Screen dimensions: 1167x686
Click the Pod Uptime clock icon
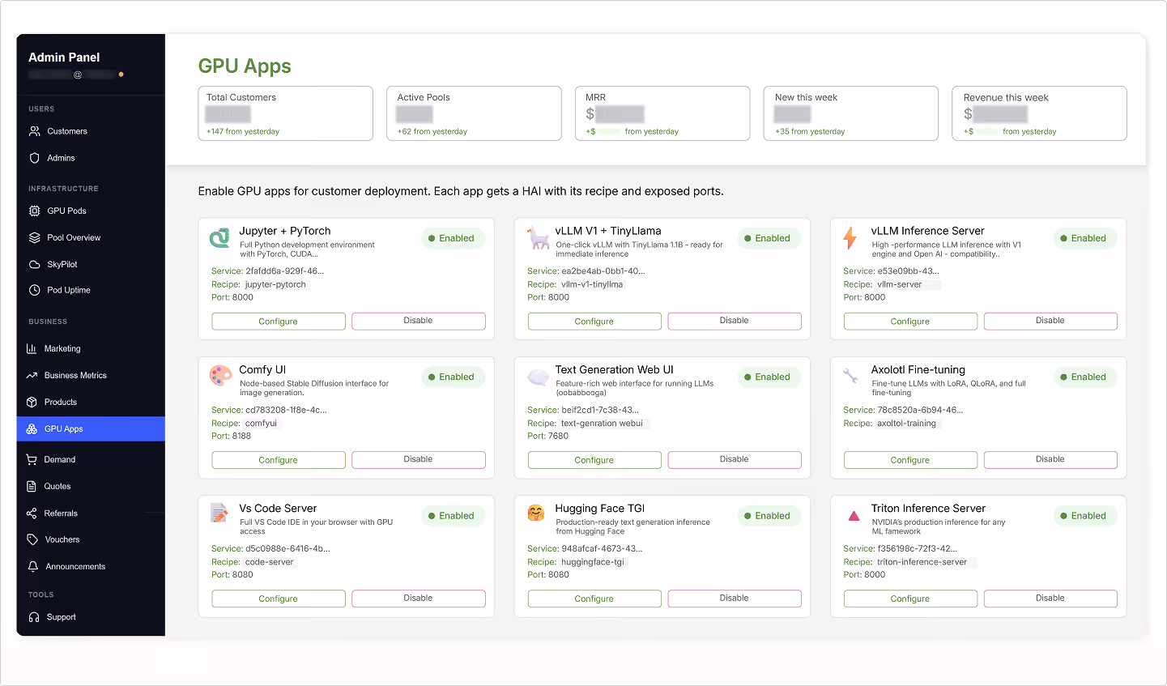point(34,290)
